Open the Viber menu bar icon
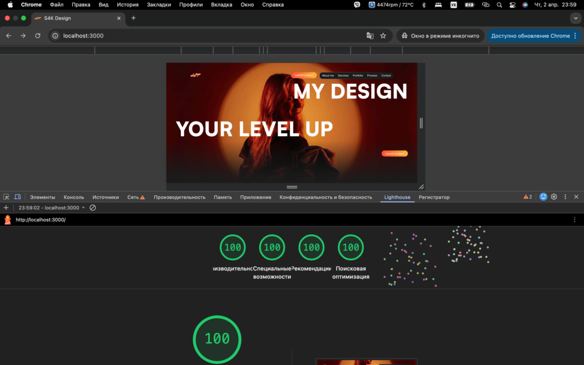The height and width of the screenshot is (365, 584). (x=357, y=5)
